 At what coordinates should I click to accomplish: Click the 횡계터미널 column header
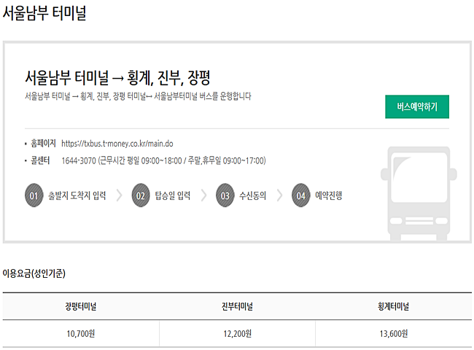click(393, 306)
